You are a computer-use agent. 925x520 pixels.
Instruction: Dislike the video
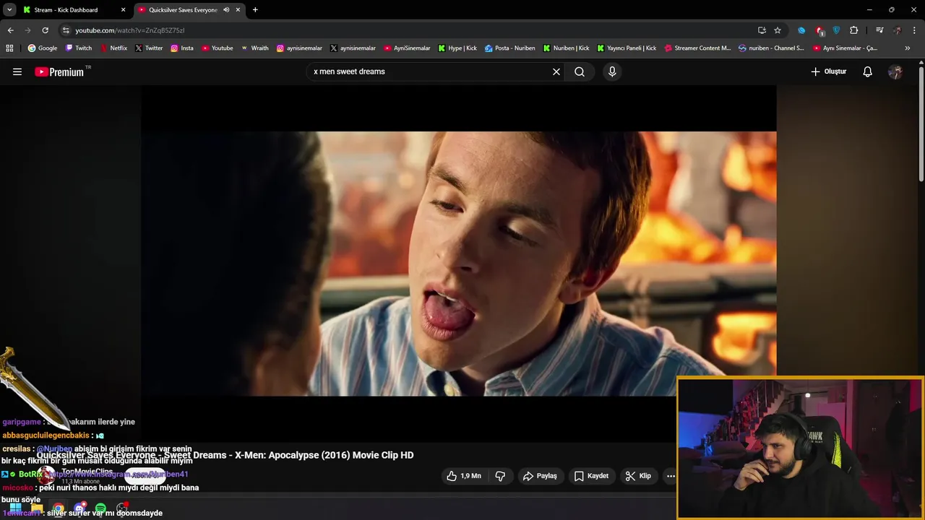tap(500, 476)
